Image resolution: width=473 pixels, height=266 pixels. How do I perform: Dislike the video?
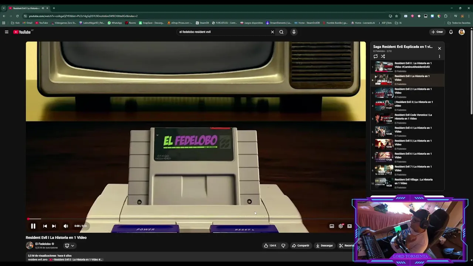click(x=283, y=246)
